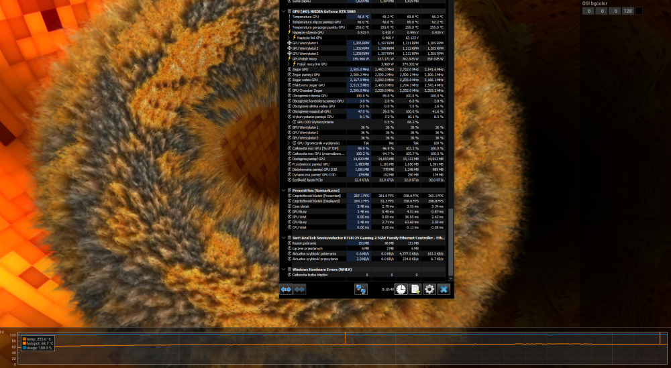Image resolution: width=671 pixels, height=368 pixels.
Task: Collapse the Sieć RealTek Ethernet Controller group
Action: click(283, 238)
